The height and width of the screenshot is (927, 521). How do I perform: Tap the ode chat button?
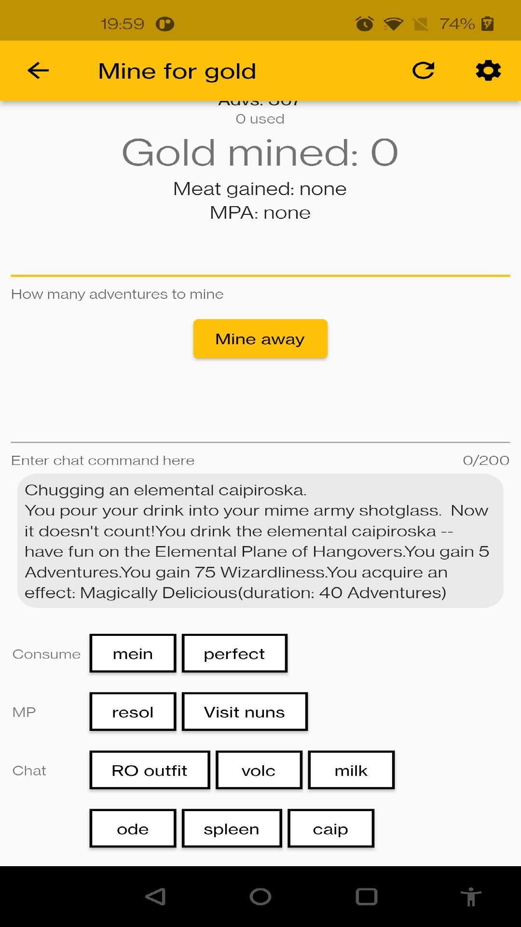tap(133, 829)
